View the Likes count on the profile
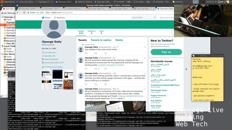Screen dimensions: 232x130 point(101,32)
